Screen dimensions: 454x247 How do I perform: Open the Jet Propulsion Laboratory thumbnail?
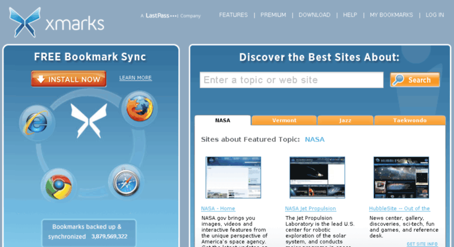pos(317,178)
